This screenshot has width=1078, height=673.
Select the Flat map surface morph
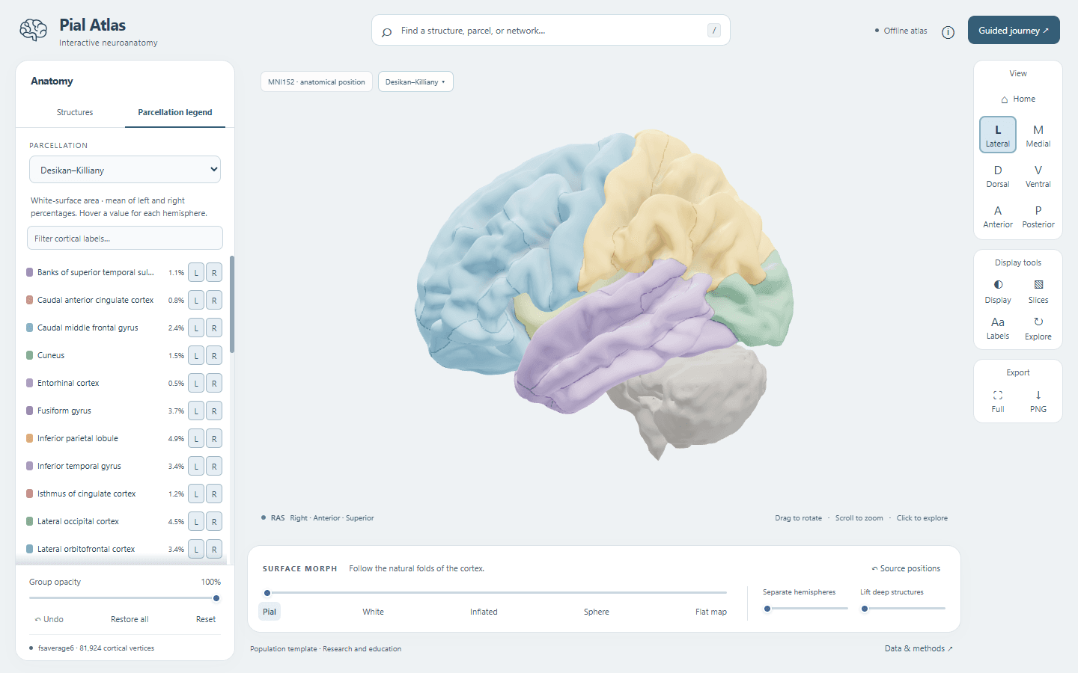point(711,612)
